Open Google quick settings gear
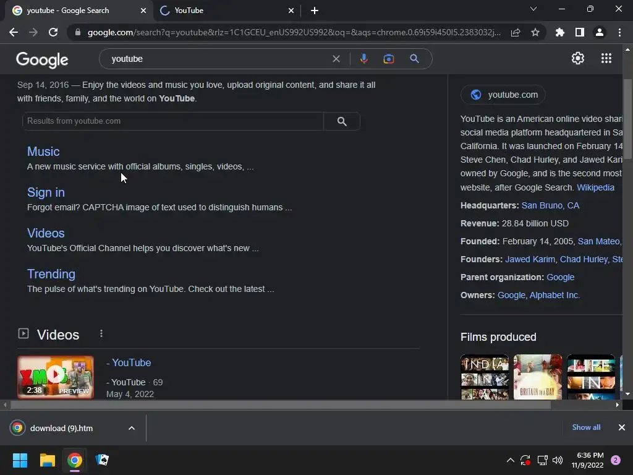Screen dimensions: 633x475 (578, 58)
